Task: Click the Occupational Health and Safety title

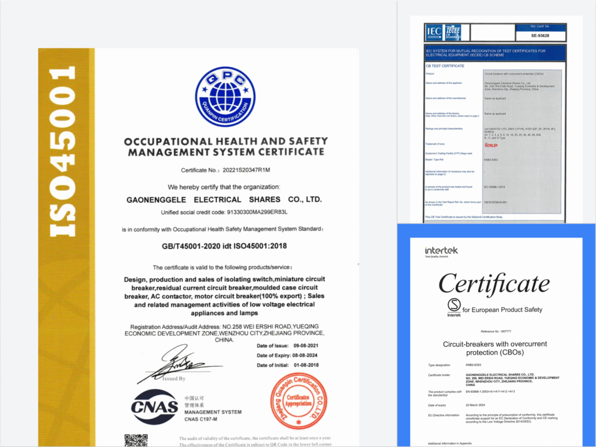Action: [226, 147]
